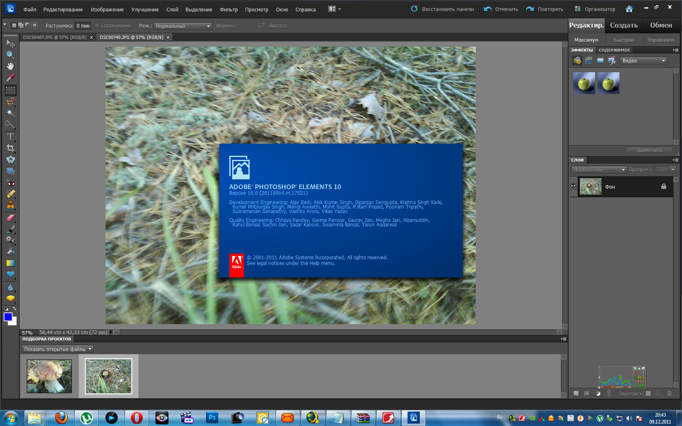
Task: Enable the Сглаживание checkbox
Action: (97, 26)
